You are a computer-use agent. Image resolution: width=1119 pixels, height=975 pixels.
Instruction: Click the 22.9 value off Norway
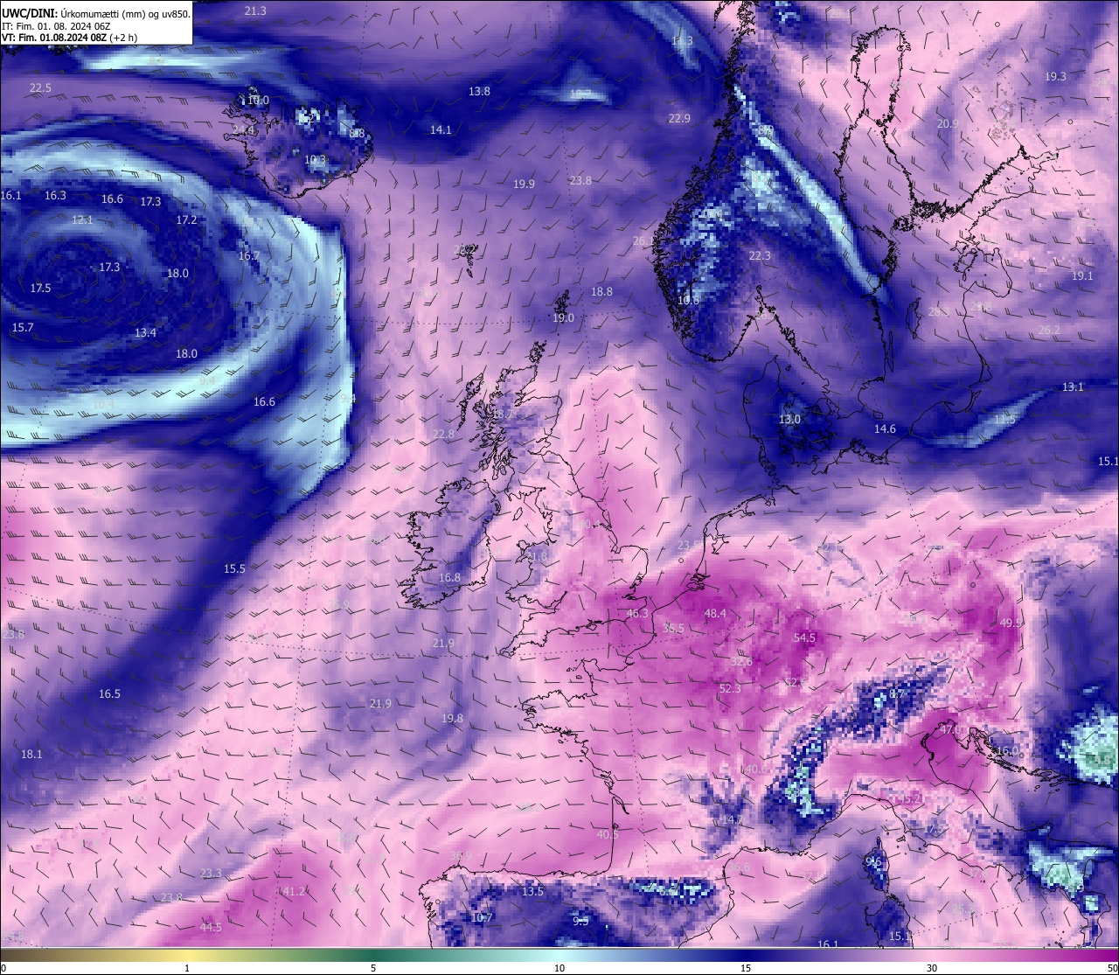[679, 118]
